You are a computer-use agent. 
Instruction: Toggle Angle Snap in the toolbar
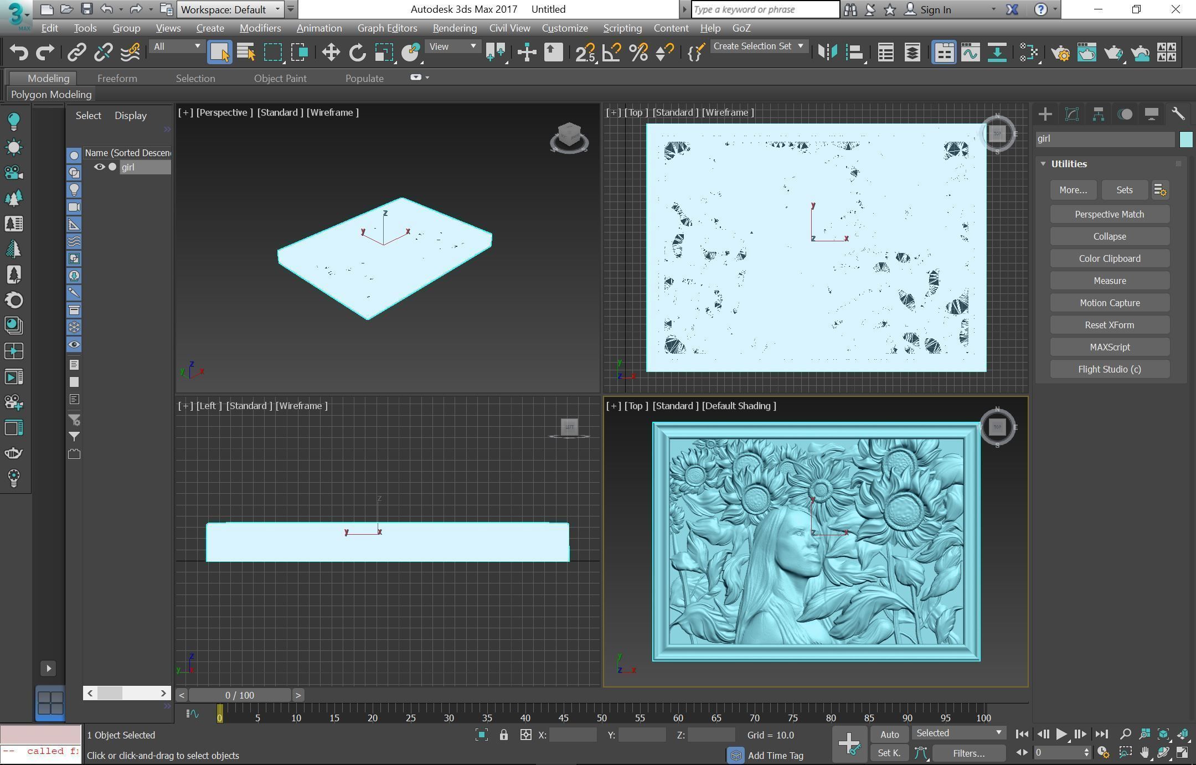click(x=612, y=53)
